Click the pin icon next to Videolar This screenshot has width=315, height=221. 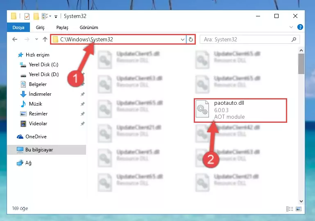[83, 124]
